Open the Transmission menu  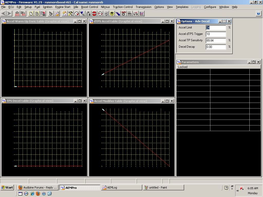click(143, 7)
